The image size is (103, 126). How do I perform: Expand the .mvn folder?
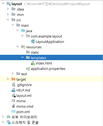click(x=8, y=14)
